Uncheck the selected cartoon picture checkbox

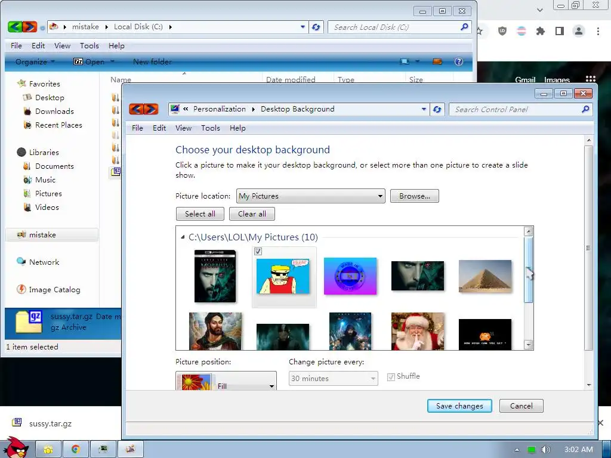click(258, 251)
